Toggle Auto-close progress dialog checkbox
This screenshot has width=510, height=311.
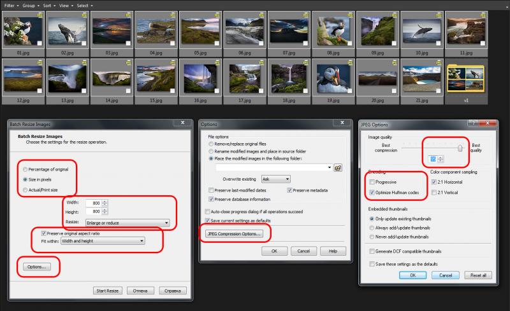pos(207,211)
